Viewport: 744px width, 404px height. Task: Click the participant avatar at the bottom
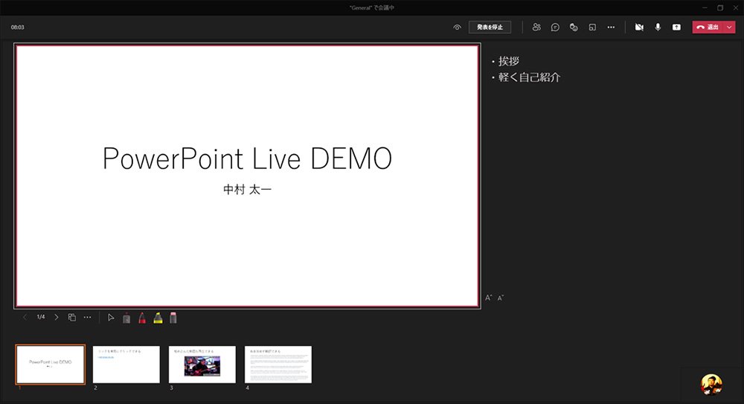(711, 384)
